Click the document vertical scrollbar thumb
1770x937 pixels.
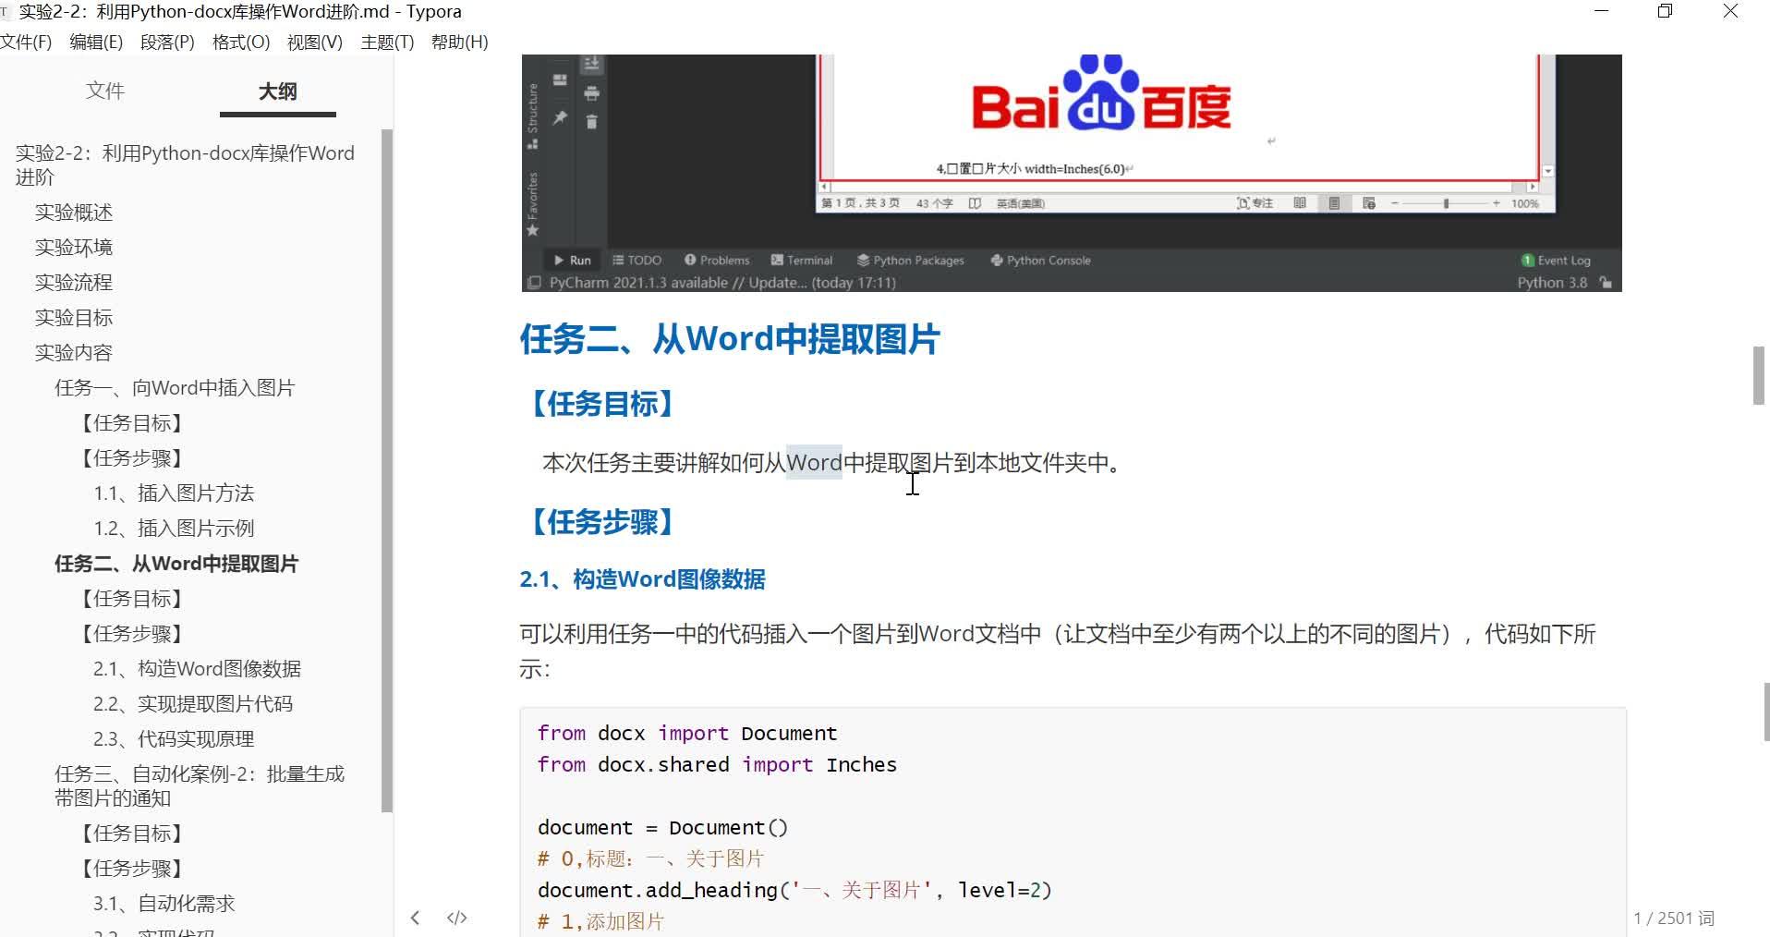(1759, 375)
